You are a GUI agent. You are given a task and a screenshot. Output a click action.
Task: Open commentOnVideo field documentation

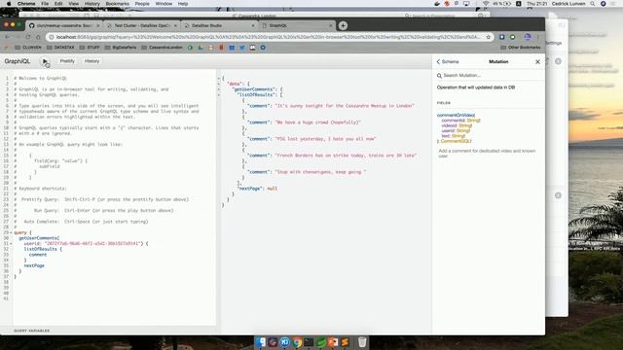pos(456,115)
